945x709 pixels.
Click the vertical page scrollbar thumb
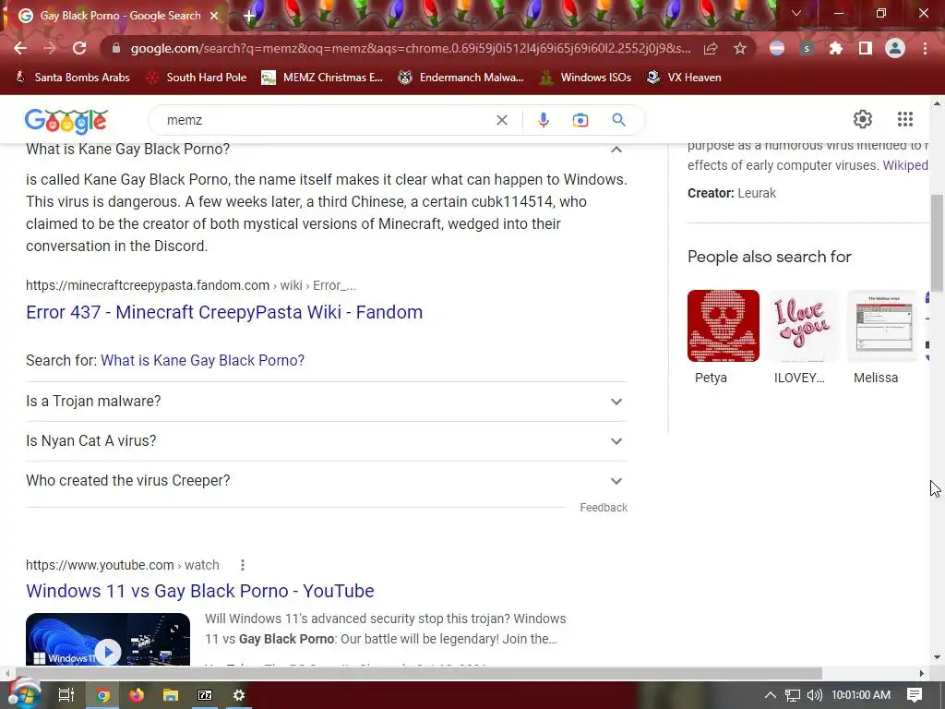pyautogui.click(x=938, y=243)
